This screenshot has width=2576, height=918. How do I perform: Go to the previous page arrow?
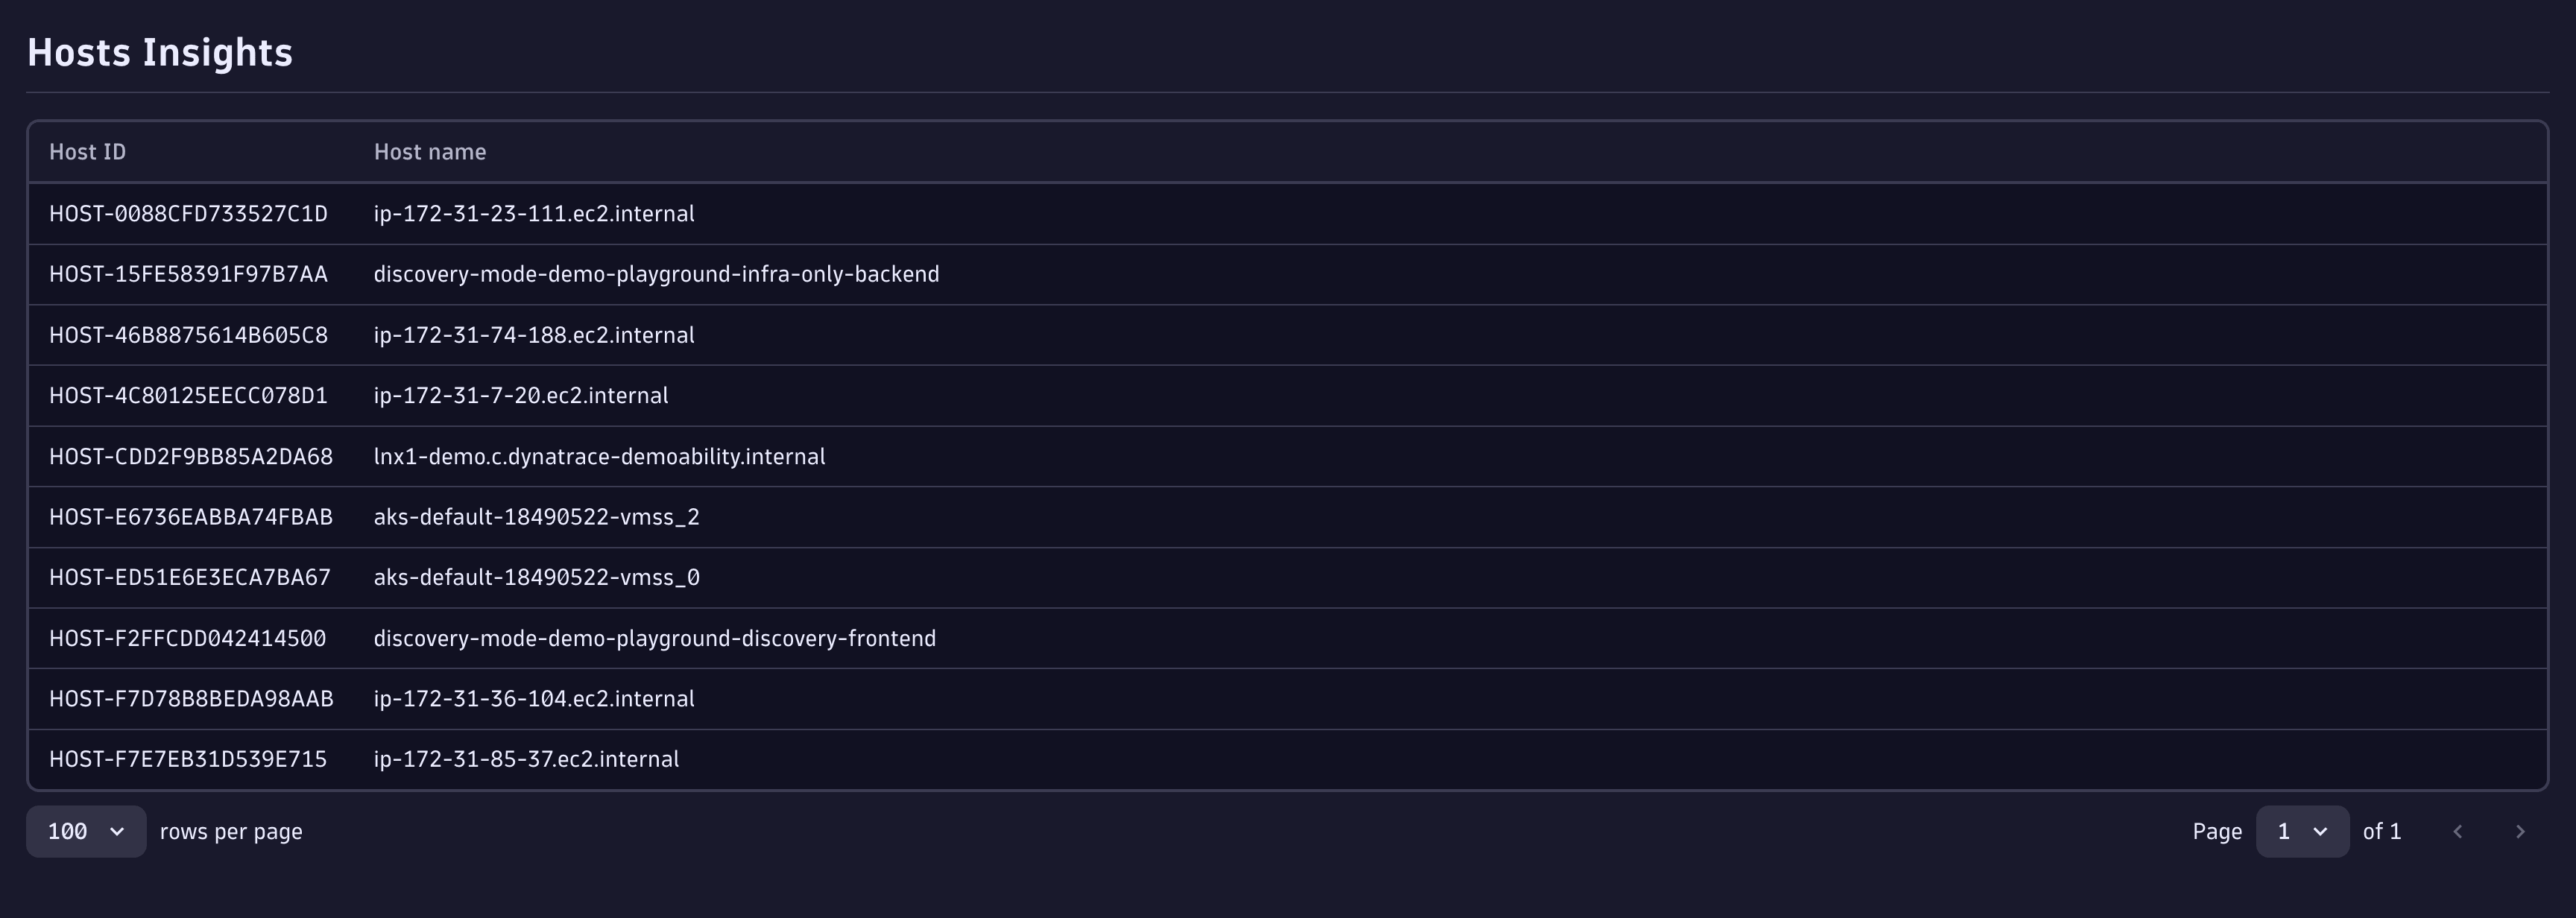point(2458,832)
